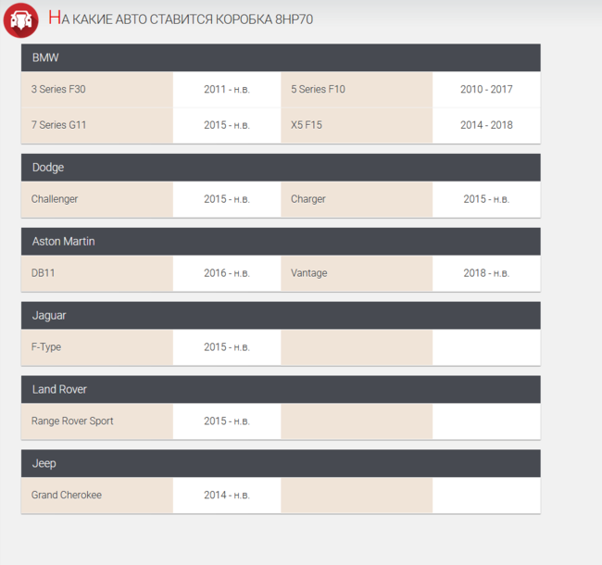Click the 2016 - н.в. year cell

coord(227,273)
